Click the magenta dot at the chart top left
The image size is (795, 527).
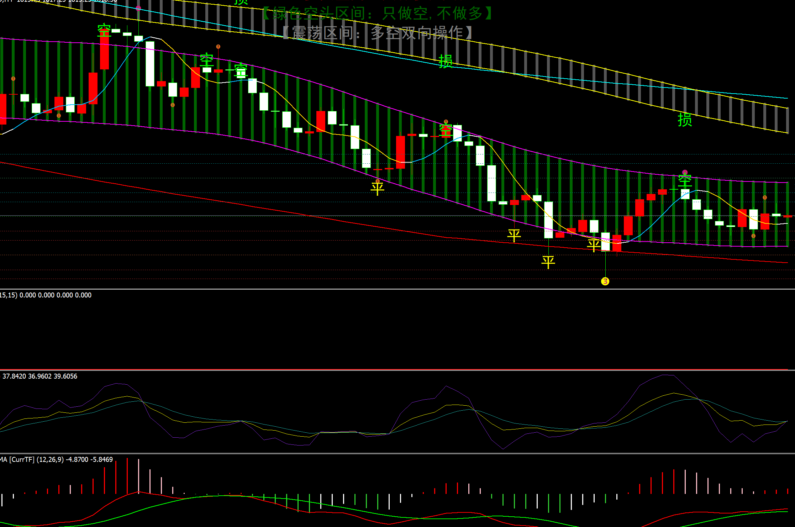point(138,8)
